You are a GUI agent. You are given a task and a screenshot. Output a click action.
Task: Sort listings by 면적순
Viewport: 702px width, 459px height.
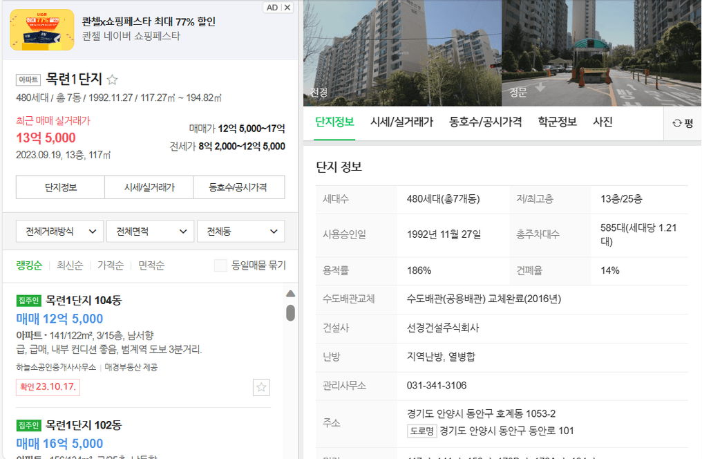point(151,265)
